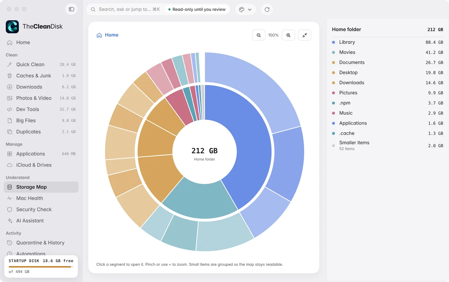Click the 100% zoom level label
The image size is (449, 282).
(x=273, y=35)
